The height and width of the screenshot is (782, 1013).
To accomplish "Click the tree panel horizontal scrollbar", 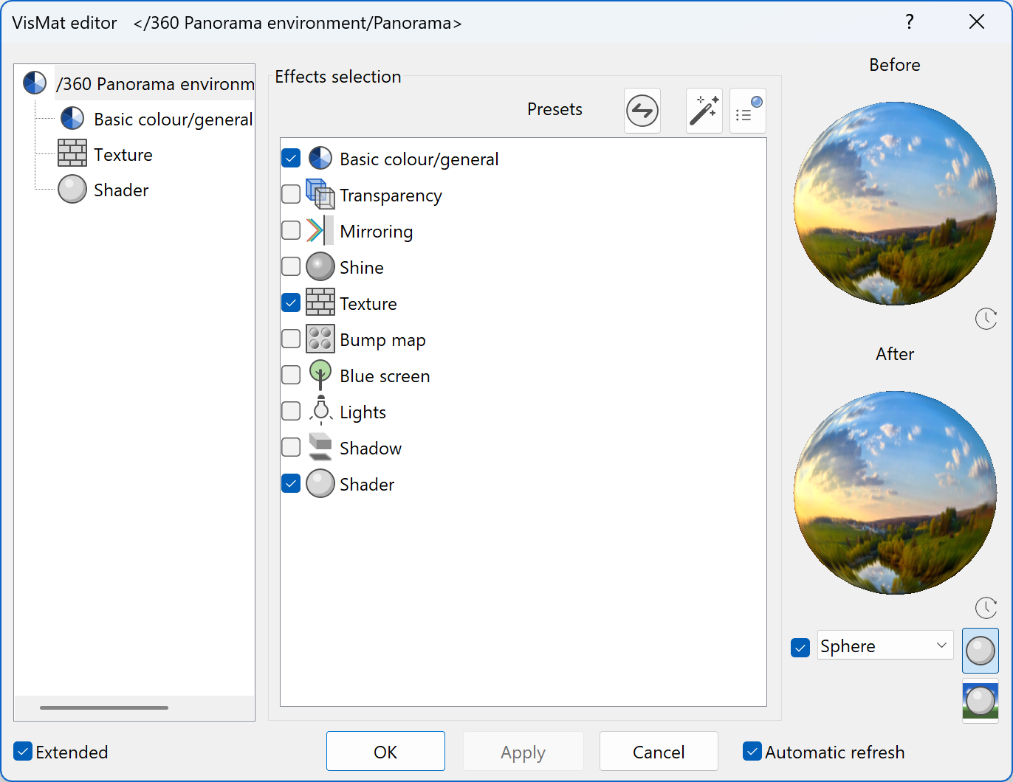I will click(x=104, y=707).
